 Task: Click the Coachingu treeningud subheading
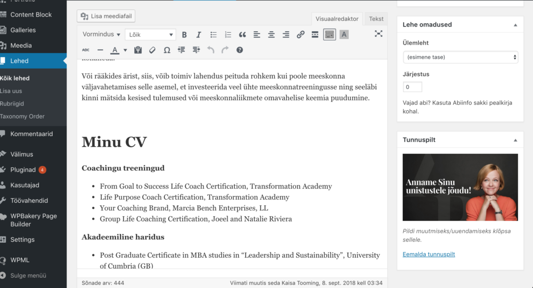[x=123, y=168]
